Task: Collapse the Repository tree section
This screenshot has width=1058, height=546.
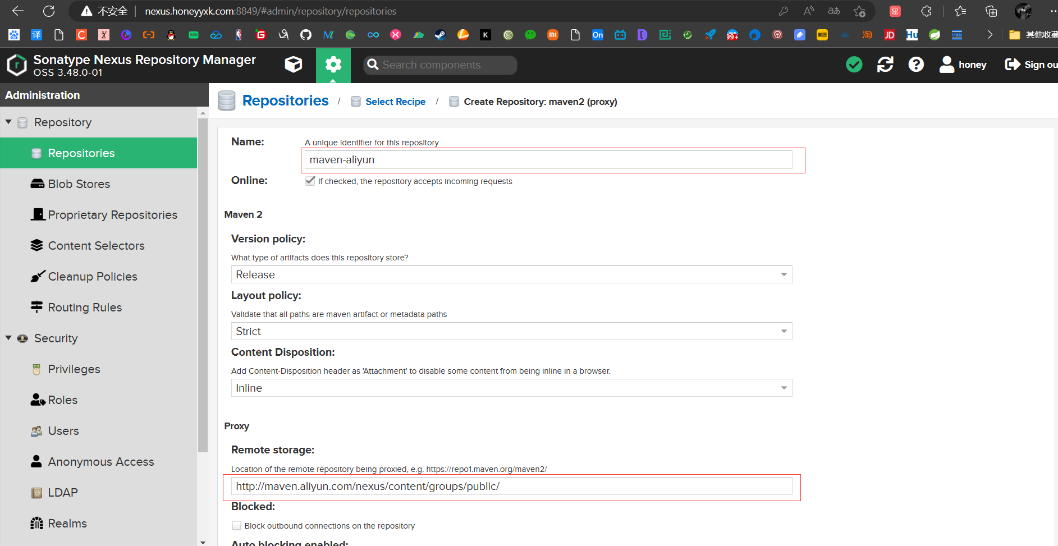Action: coord(8,122)
